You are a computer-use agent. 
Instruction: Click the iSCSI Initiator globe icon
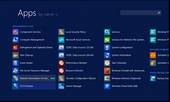tap(16, 86)
